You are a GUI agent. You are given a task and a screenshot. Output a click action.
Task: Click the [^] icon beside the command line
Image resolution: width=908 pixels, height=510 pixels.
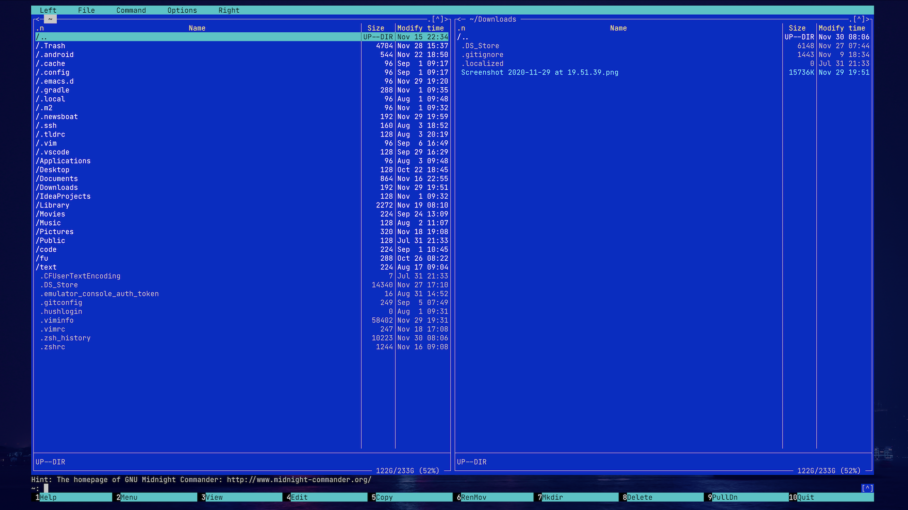tap(867, 488)
